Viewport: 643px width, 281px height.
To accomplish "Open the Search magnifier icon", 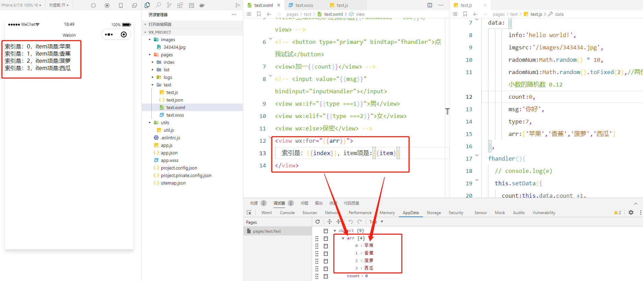I will (158, 5).
